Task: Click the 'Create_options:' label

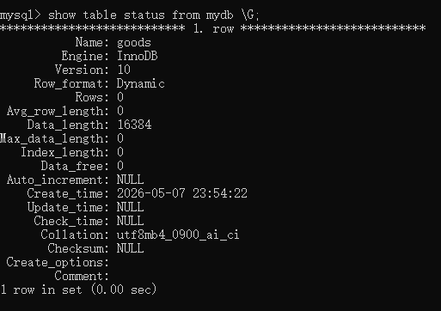Action: coord(58,263)
